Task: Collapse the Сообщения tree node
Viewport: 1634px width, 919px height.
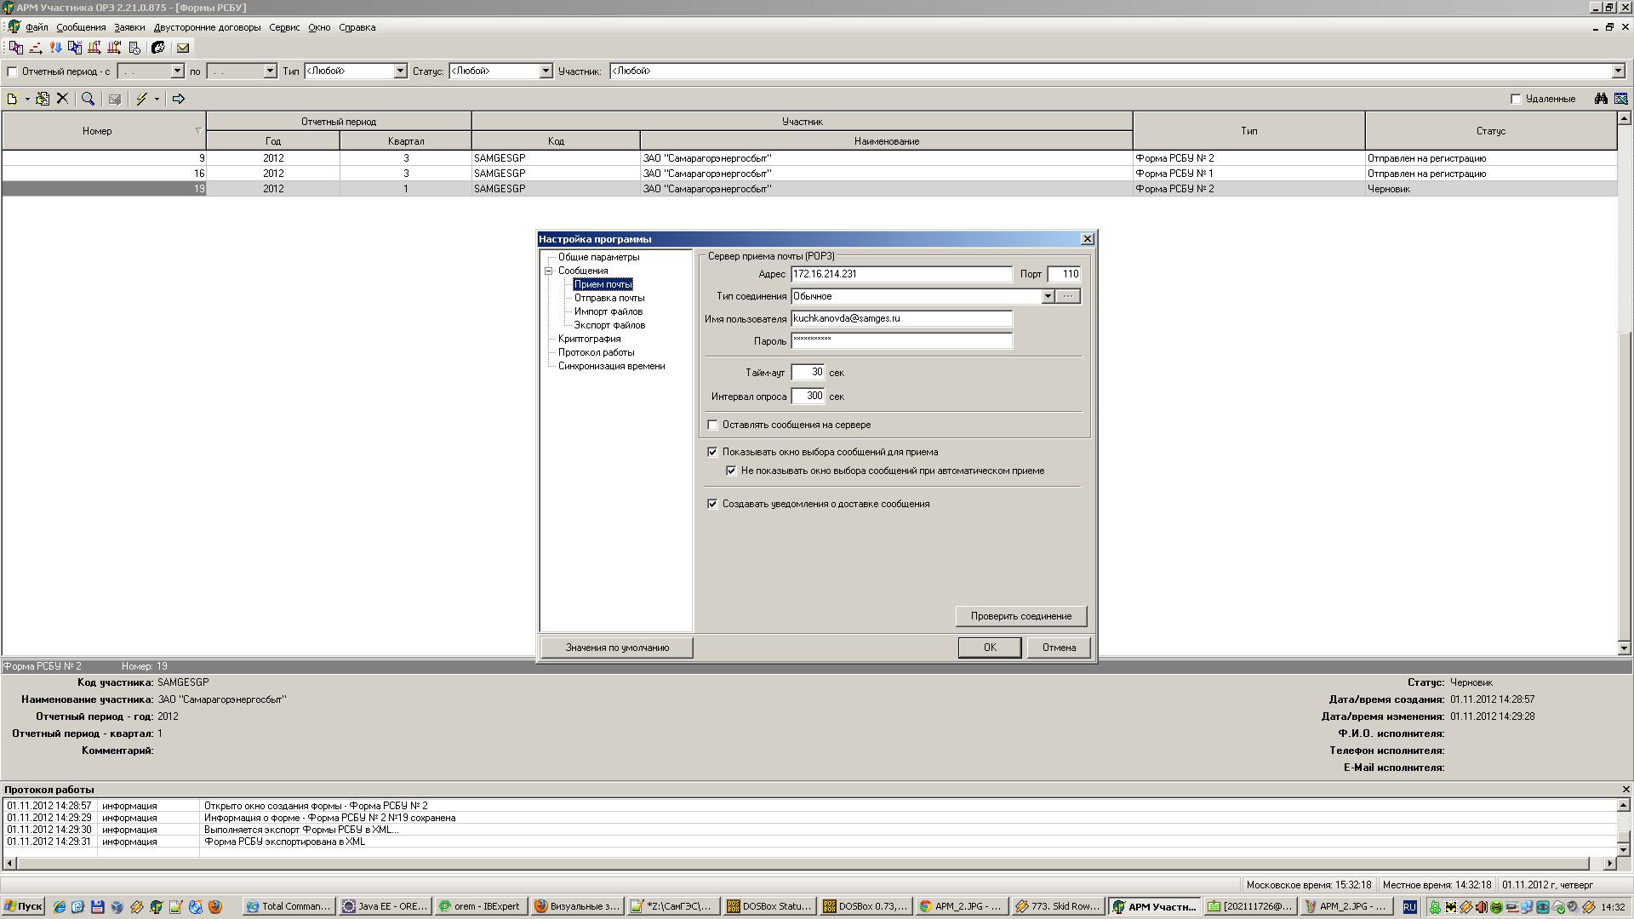Action: pyautogui.click(x=549, y=271)
